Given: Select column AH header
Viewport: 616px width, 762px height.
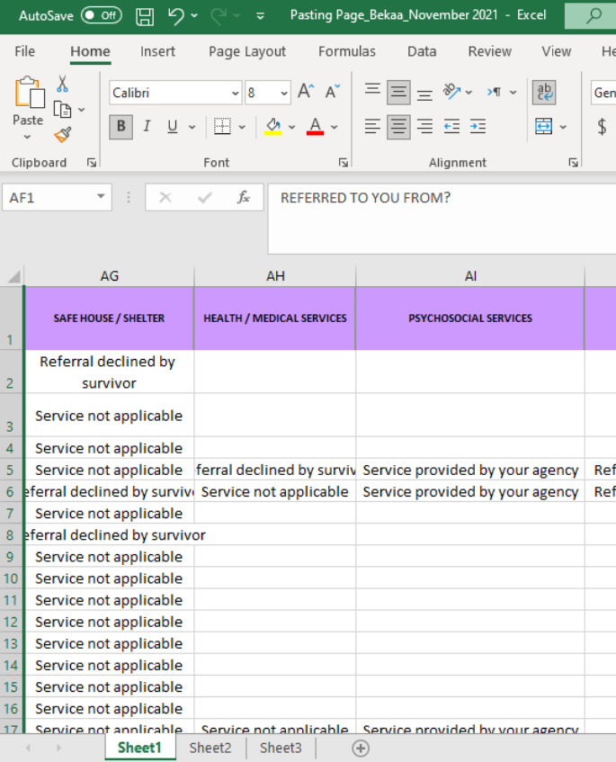Looking at the screenshot, I should click(275, 276).
